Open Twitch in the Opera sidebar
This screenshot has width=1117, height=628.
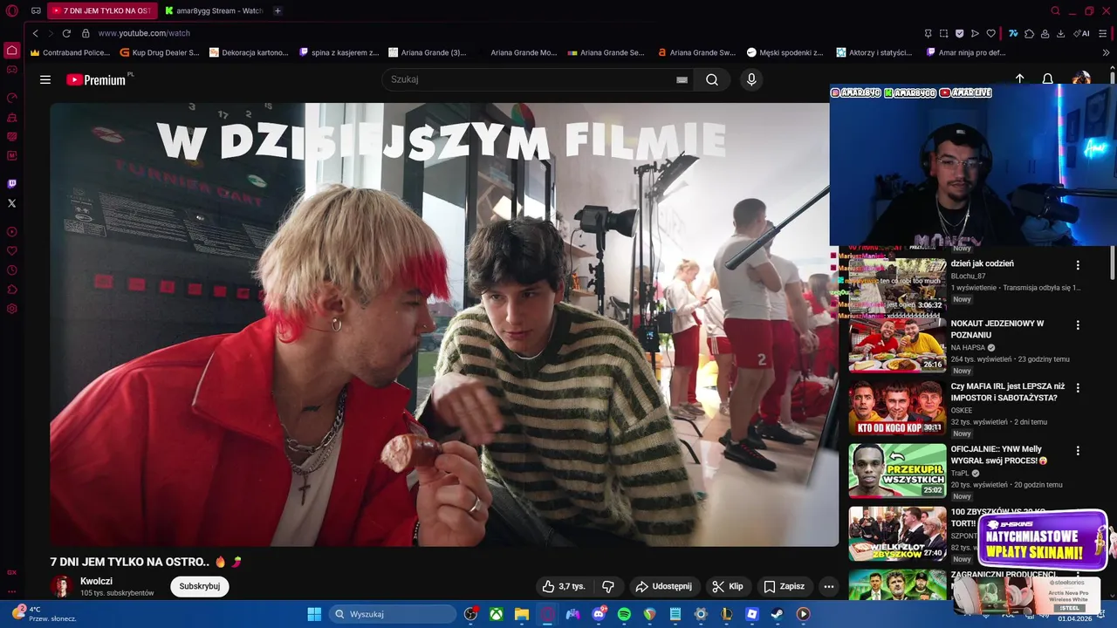11,183
